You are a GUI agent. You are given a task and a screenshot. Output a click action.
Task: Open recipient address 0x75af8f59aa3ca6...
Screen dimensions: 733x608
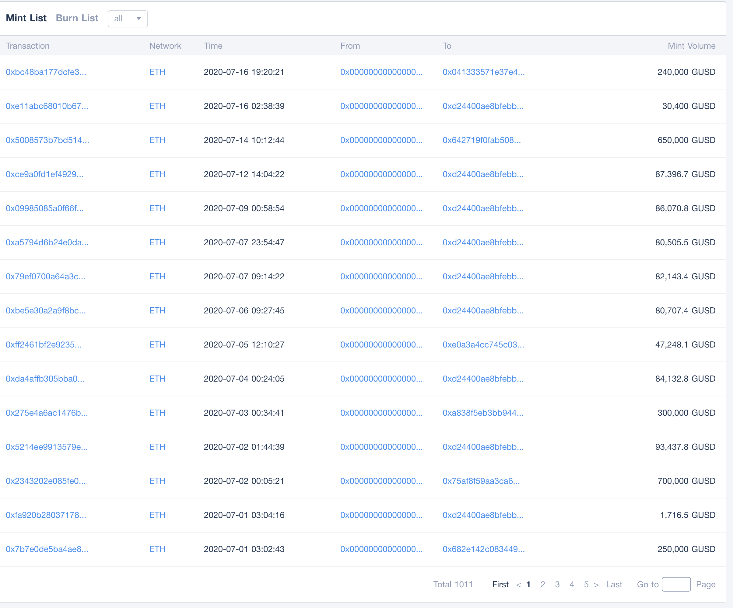481,481
